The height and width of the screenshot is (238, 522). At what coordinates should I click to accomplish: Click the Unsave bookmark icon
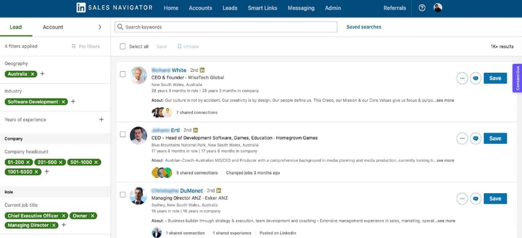click(180, 47)
